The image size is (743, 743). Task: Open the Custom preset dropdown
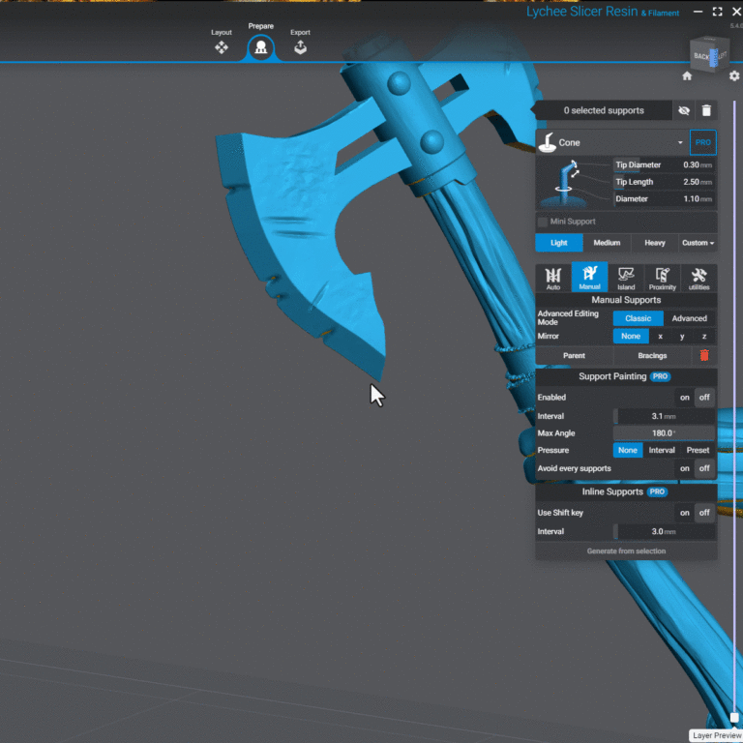coord(698,243)
